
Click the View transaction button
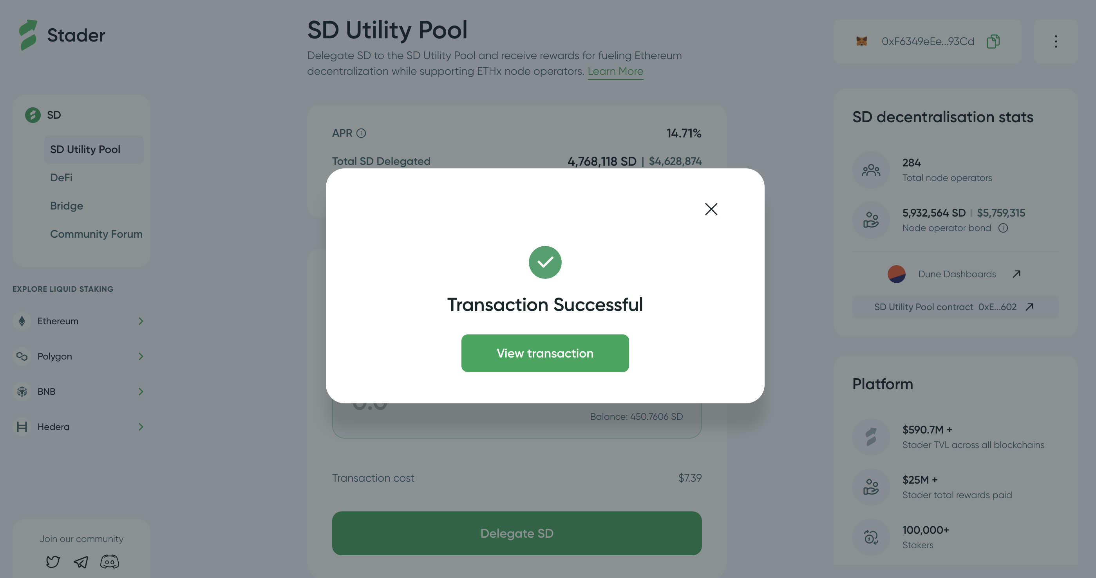click(544, 353)
